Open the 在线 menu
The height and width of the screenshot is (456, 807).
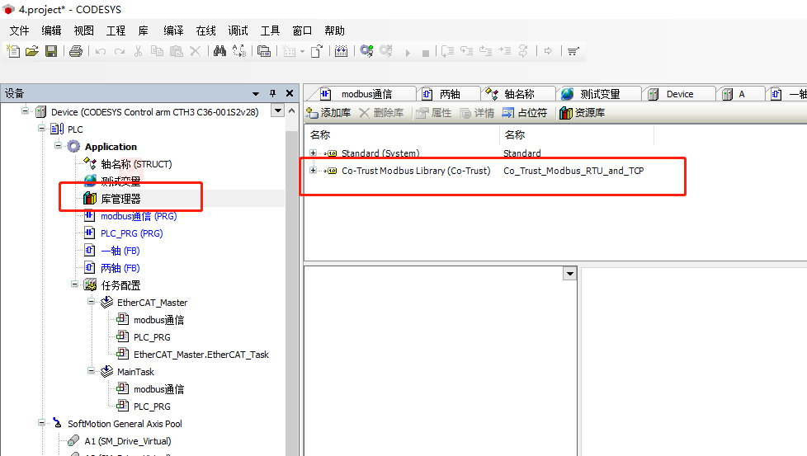[205, 31]
